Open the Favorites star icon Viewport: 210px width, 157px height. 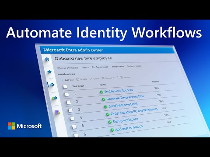[49, 72]
